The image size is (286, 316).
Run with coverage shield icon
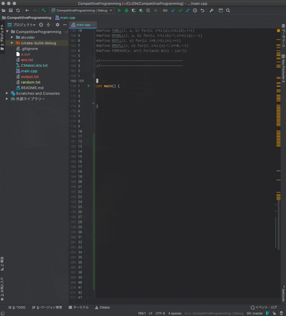pos(134,10)
